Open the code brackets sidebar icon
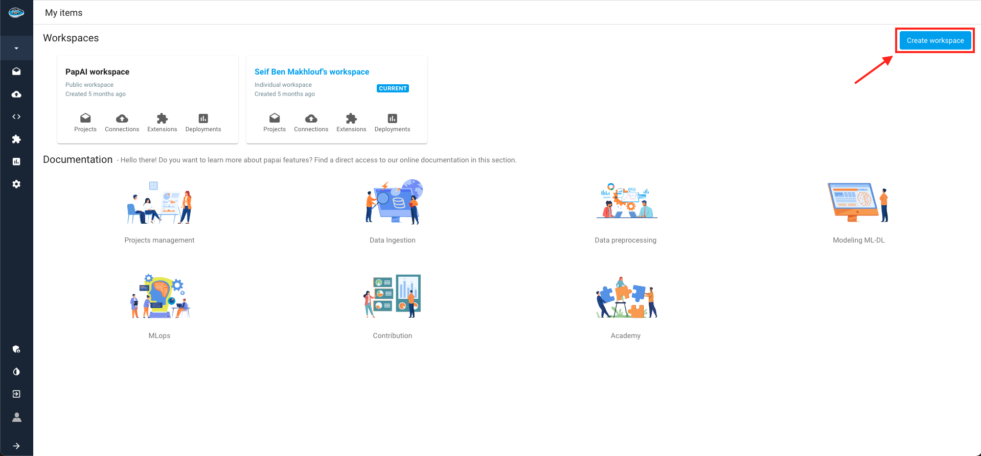This screenshot has width=981, height=456. [x=16, y=116]
